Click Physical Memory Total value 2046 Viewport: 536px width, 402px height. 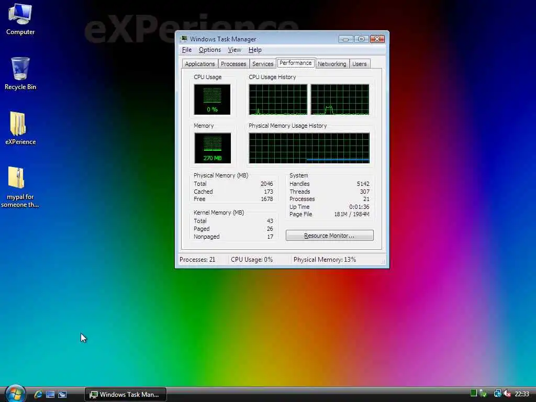[x=266, y=184]
